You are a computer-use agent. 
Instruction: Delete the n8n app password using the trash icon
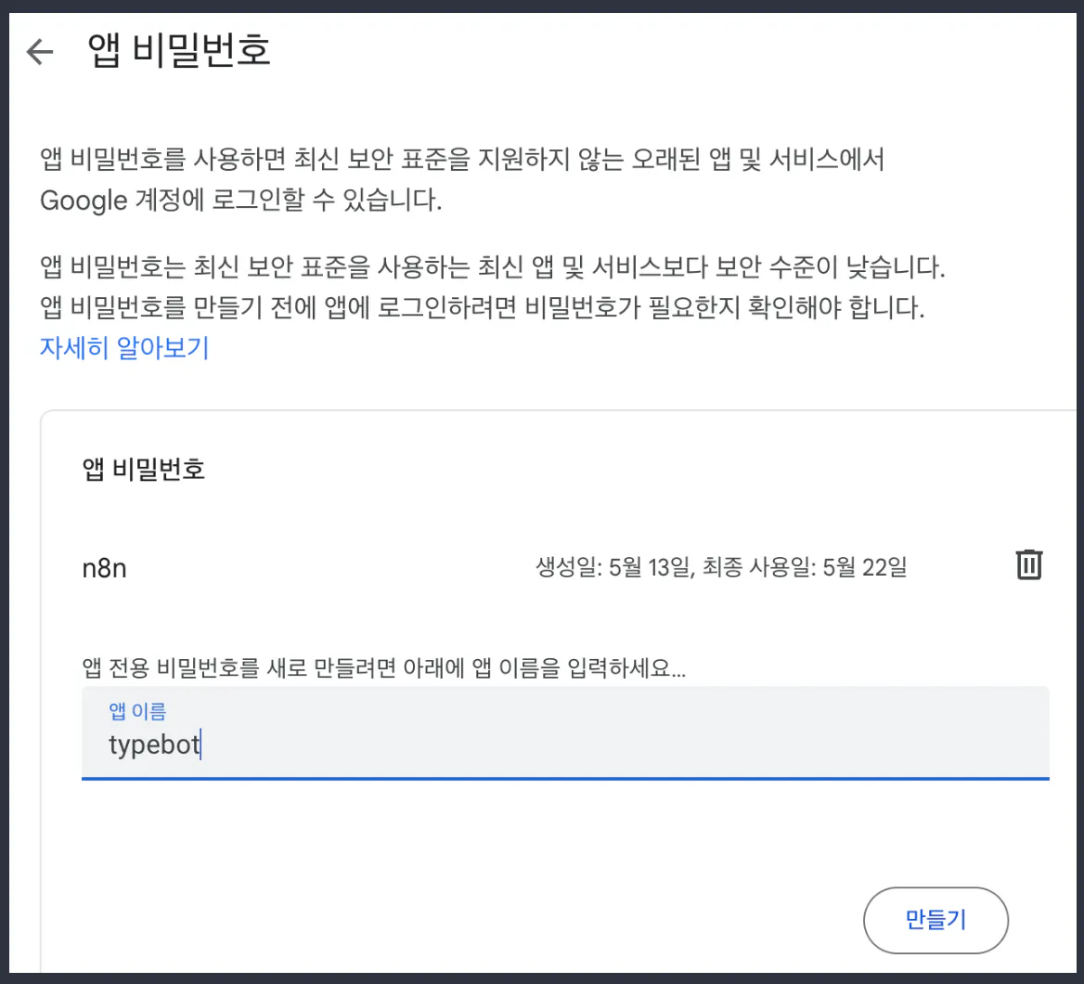(x=1028, y=563)
